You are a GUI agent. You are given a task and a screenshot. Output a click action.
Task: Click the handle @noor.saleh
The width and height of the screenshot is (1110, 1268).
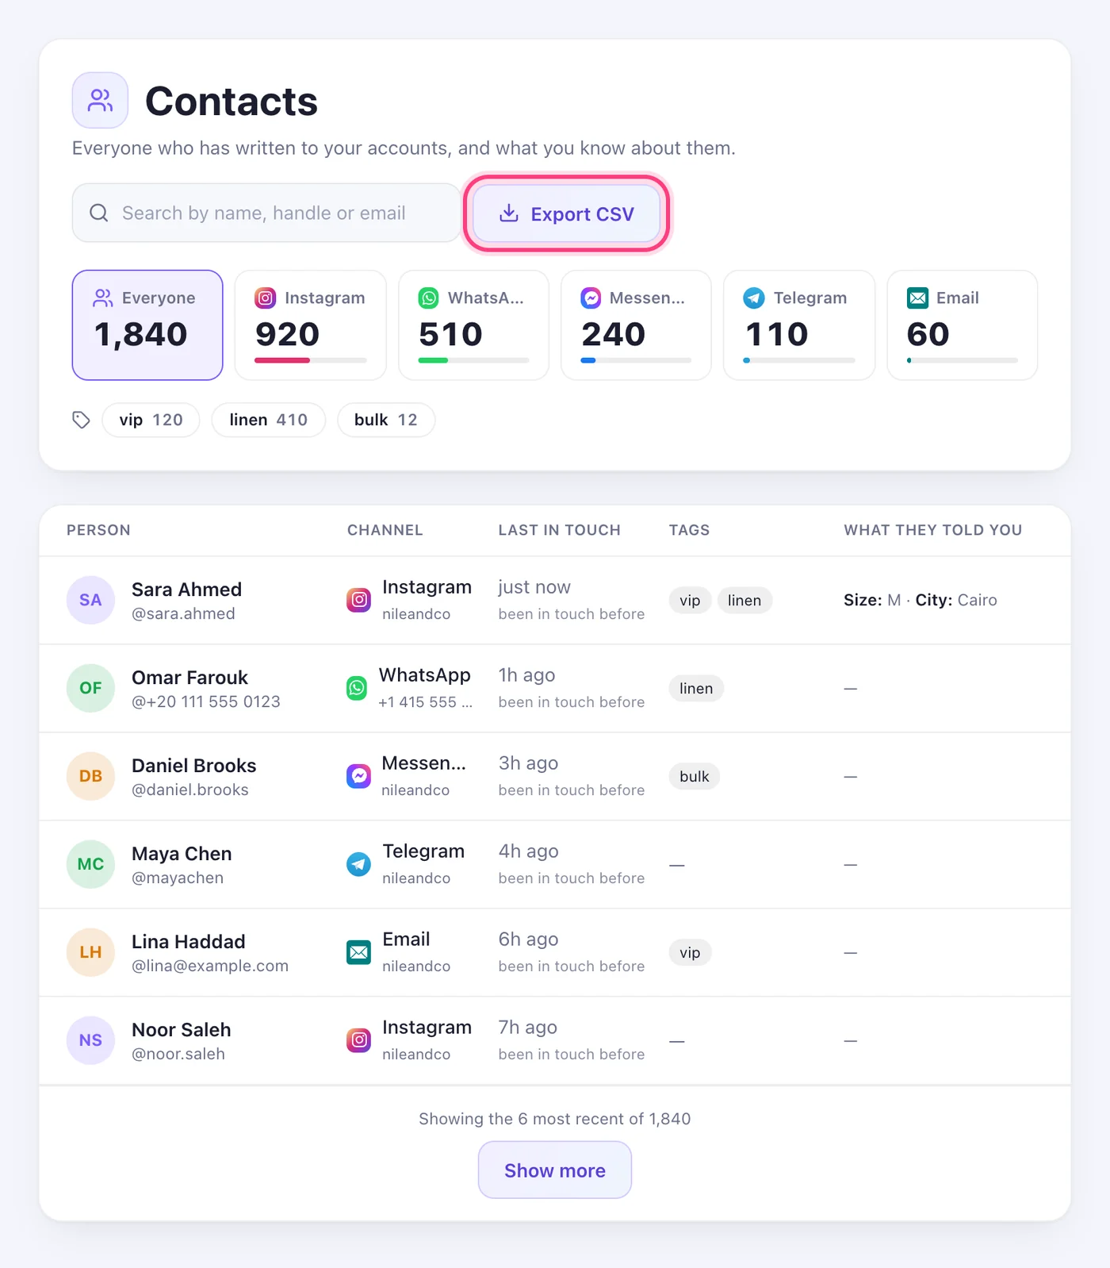click(178, 1054)
